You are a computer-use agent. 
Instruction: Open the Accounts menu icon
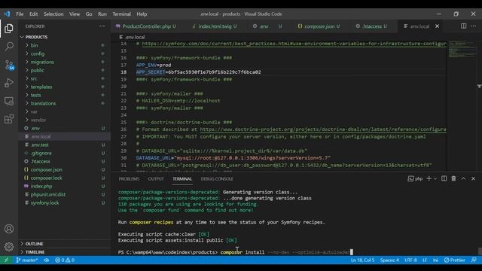click(9, 229)
